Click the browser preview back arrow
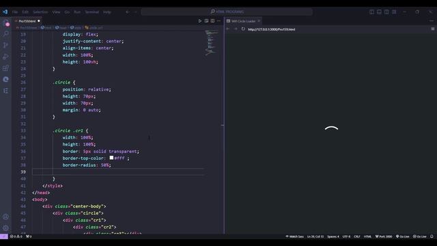Viewport: 437px width, 246px height. coord(228,29)
